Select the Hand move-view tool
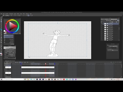Viewport: 123px width, 92px height. tap(1, 20)
